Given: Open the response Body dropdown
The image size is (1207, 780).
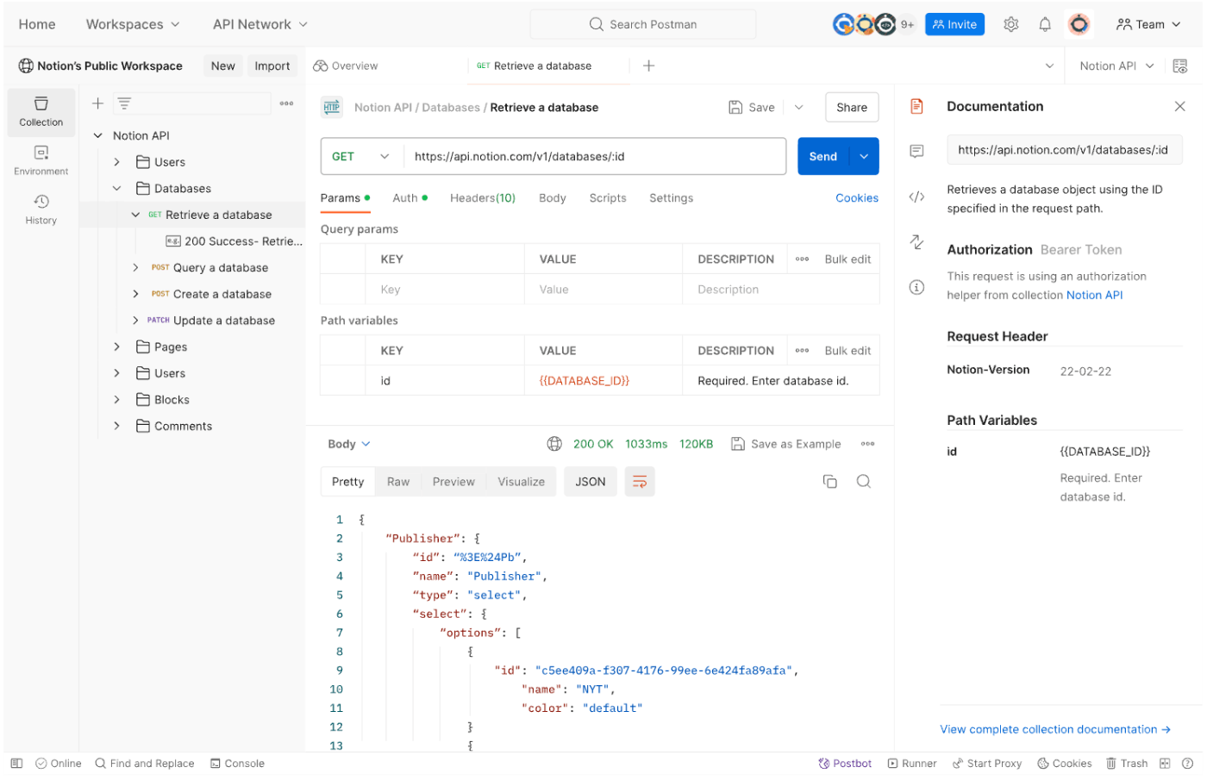Looking at the screenshot, I should coord(348,444).
